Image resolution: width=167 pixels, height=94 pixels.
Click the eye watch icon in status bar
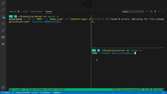[13, 93]
